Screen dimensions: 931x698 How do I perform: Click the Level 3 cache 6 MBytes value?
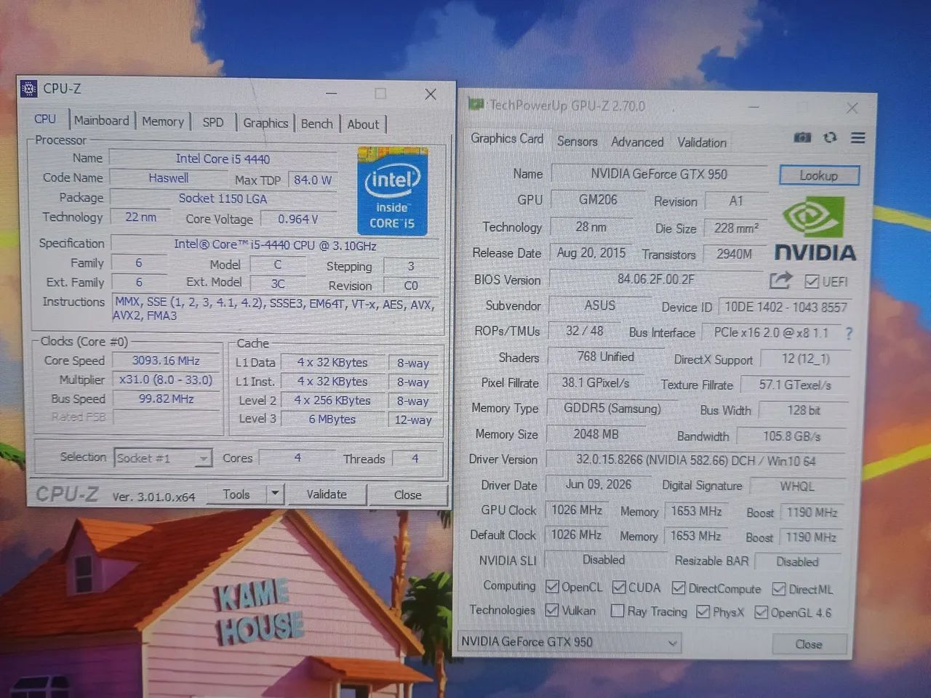tap(332, 420)
